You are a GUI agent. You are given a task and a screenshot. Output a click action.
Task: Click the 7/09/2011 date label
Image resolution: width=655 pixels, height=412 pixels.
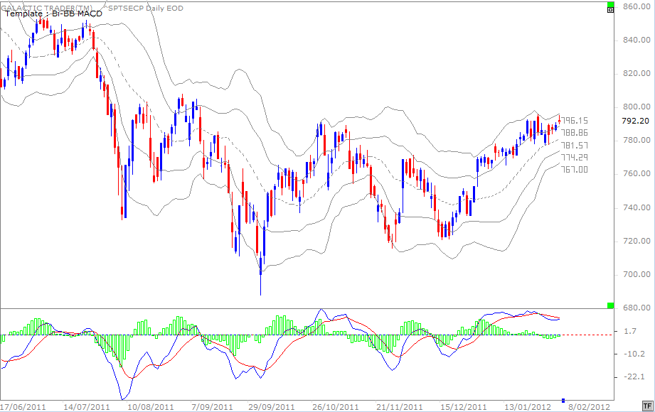click(x=212, y=406)
